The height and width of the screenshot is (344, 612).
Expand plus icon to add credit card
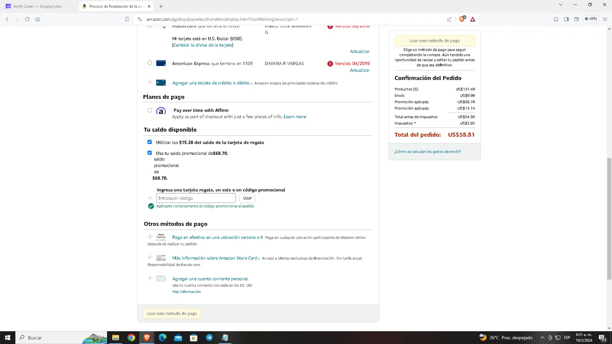[x=150, y=82]
